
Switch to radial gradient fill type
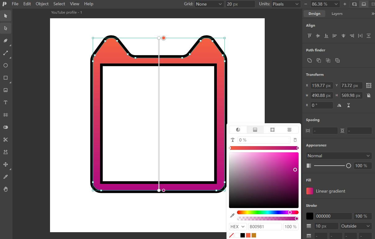[x=272, y=130]
